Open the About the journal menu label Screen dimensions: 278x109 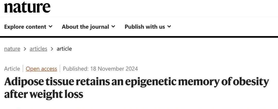click(85, 27)
